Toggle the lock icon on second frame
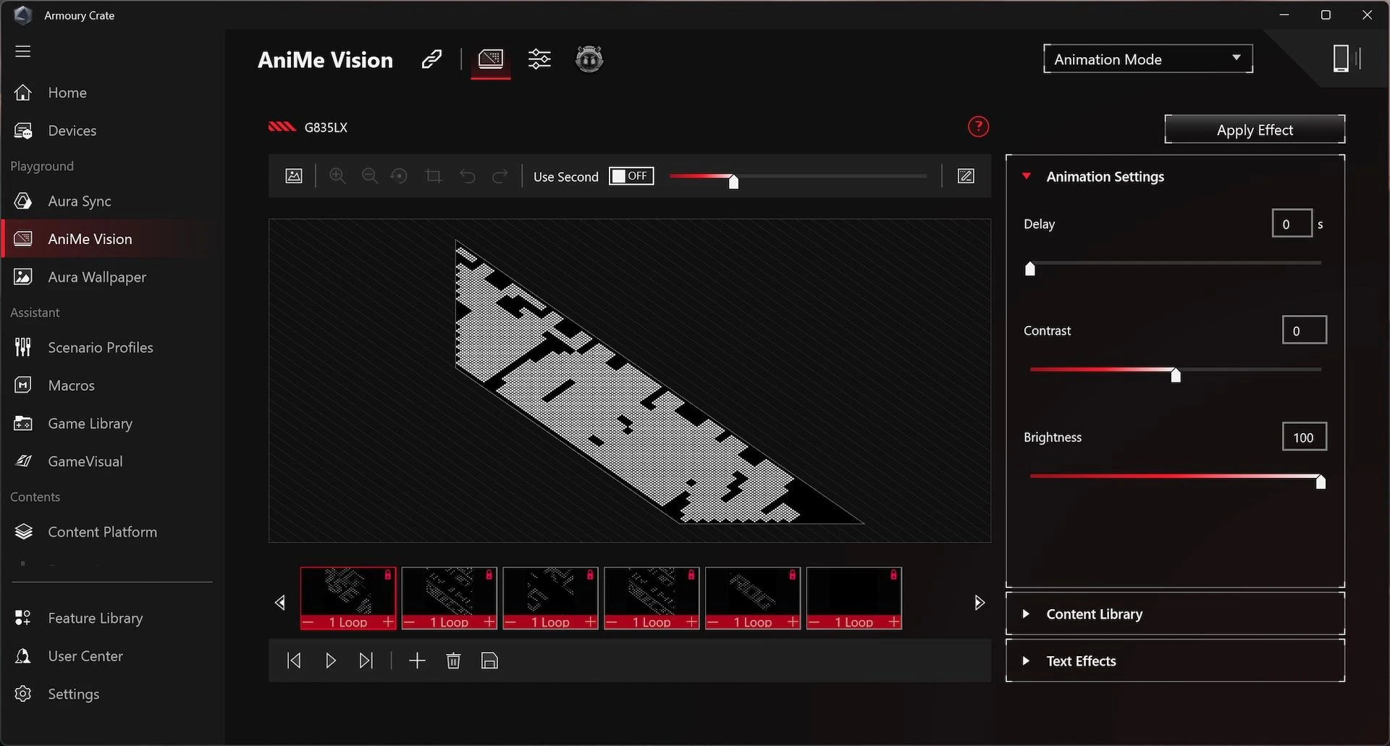Viewport: 1390px width, 746px height. pos(489,575)
